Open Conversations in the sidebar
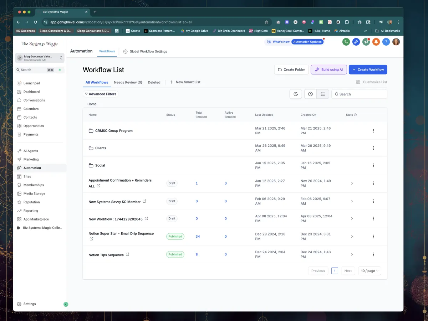 point(34,100)
